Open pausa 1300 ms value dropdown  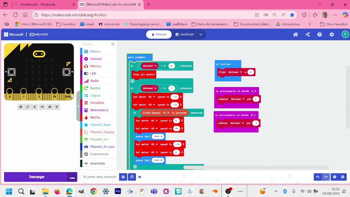point(158,160)
